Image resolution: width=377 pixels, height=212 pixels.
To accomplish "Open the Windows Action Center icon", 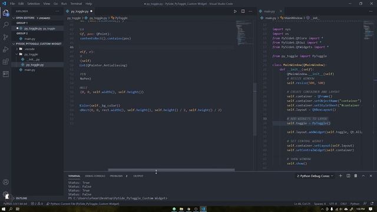I will click(x=371, y=209).
